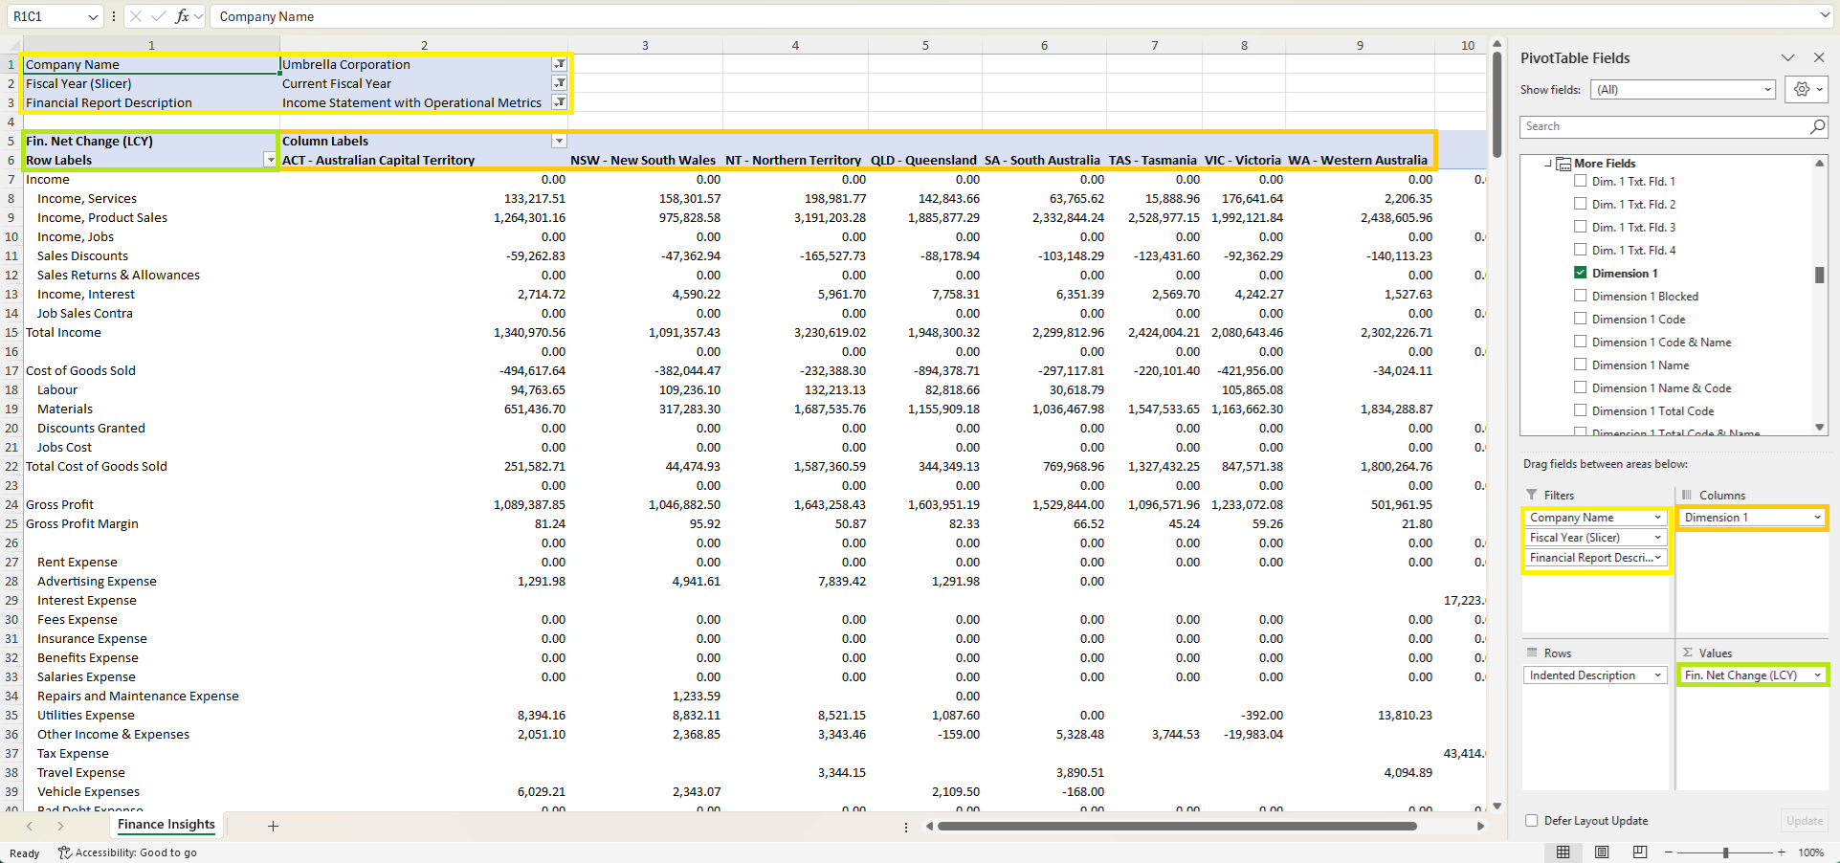Switch to Page Break Preview view
Viewport: 1840px width, 863px height.
coord(1640,852)
